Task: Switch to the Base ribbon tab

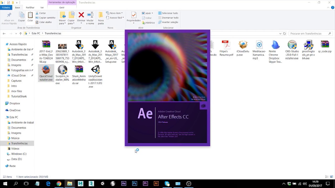Action: pos(18,8)
